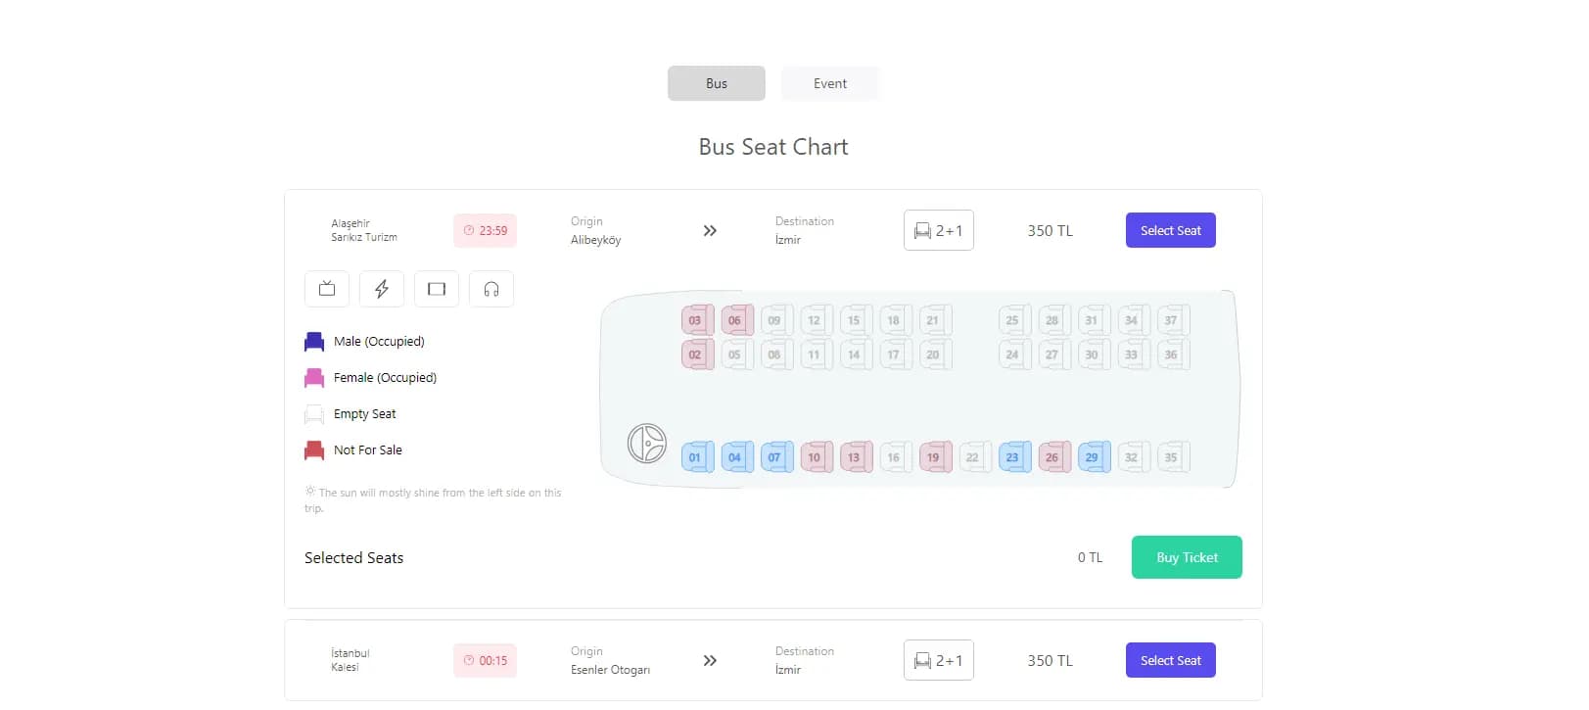
Task: Click male occupied seat 23
Action: coord(1014,457)
